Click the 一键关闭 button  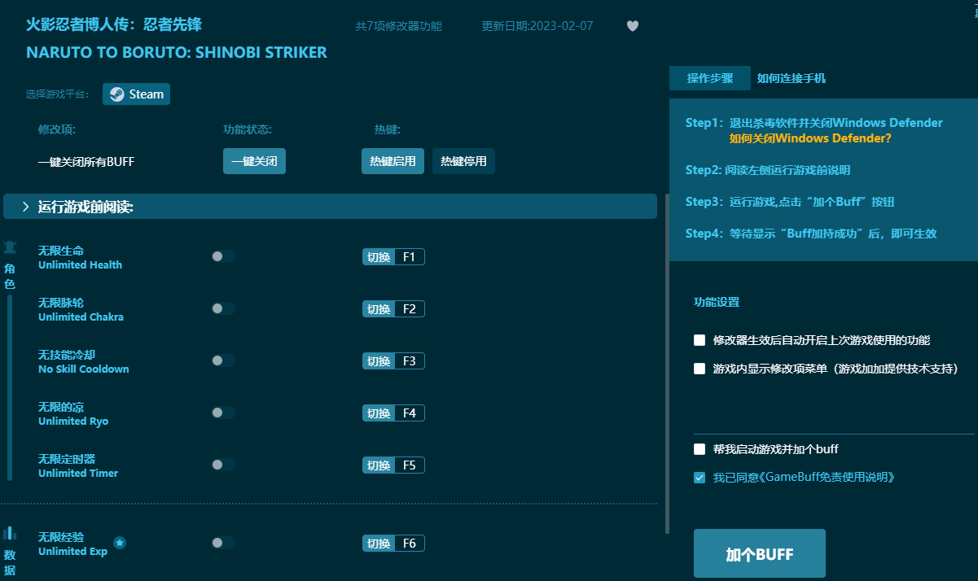point(254,161)
